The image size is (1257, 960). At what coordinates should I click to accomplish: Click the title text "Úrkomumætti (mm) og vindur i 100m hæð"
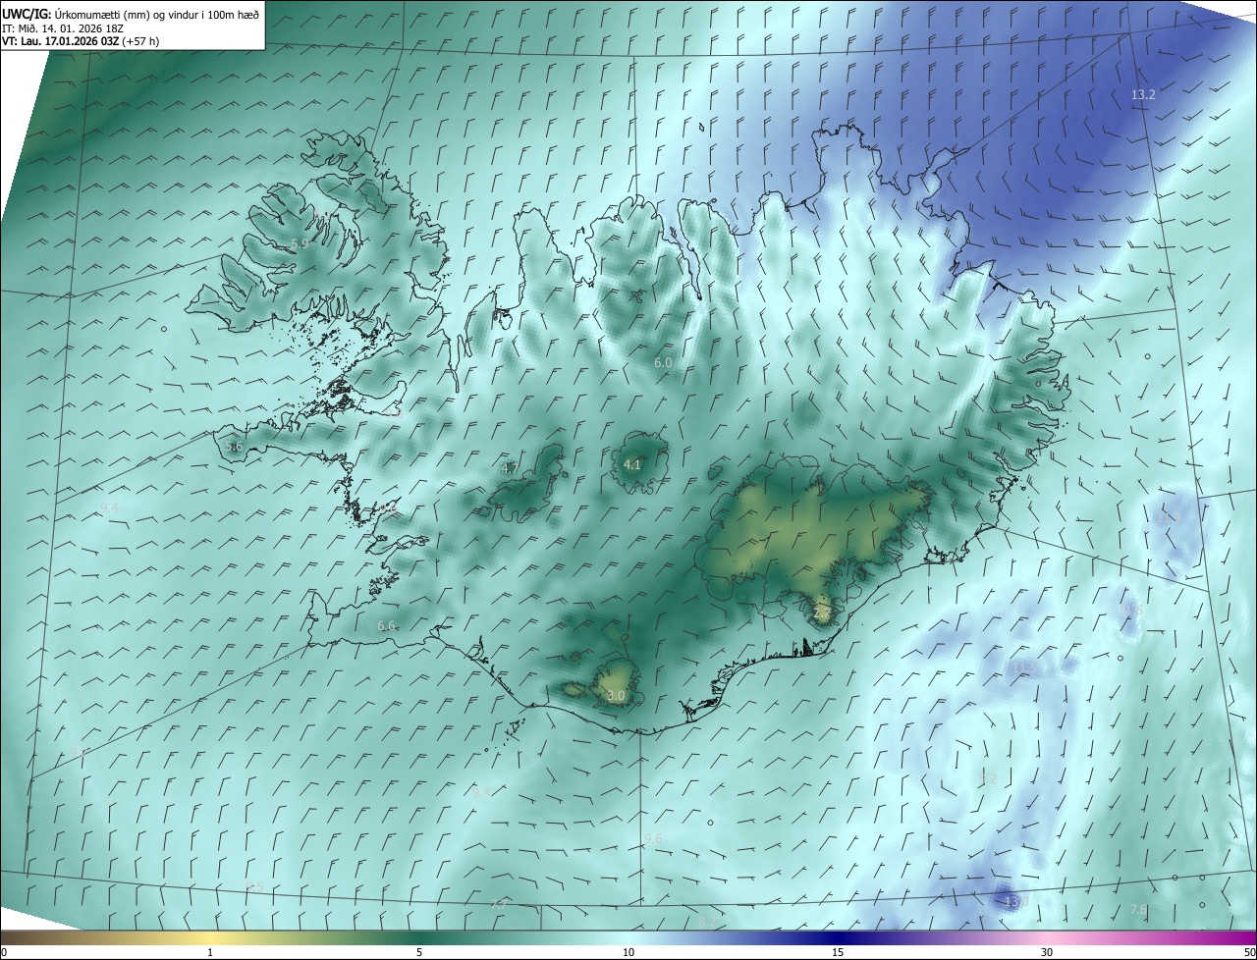point(157,14)
